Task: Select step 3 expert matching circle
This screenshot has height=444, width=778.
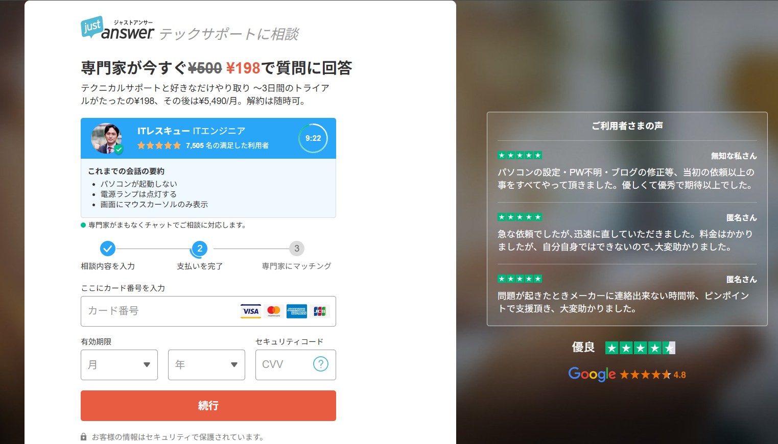Action: pos(296,249)
